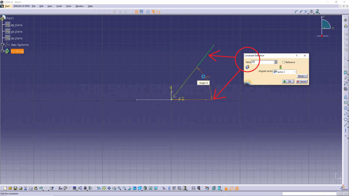Click the Fit All In icon
This screenshot has height=196, width=349.
coord(104,188)
